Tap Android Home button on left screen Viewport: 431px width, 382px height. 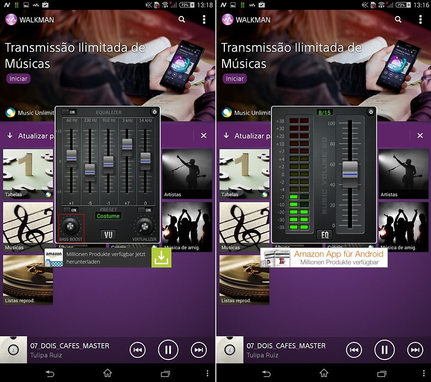pyautogui.click(x=107, y=373)
